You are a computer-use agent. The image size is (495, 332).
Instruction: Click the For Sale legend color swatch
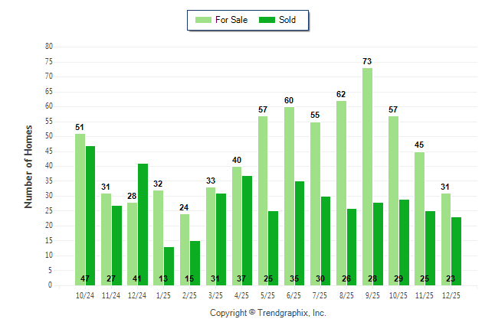click(x=205, y=20)
